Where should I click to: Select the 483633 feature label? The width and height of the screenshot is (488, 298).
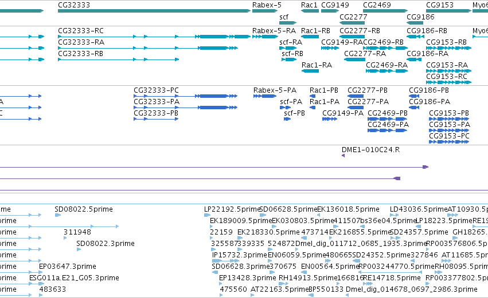(x=53, y=289)
